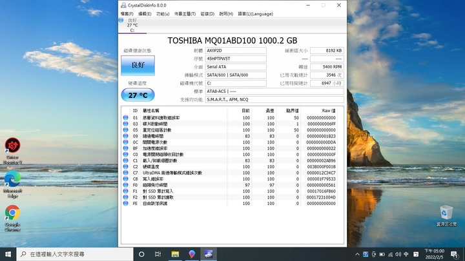Viewport: 465px width, 261px height.
Task: Click the S.M.A.R.T., APM, NCQ features field
Action: pos(274,99)
